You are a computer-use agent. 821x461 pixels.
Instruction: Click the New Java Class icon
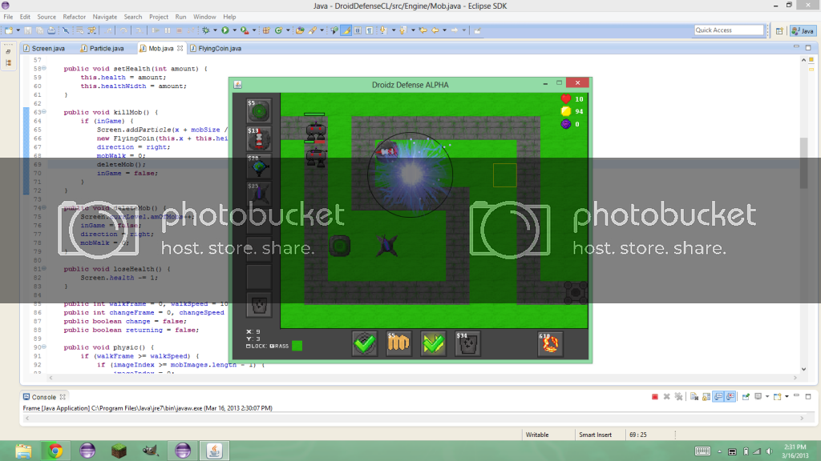[278, 30]
